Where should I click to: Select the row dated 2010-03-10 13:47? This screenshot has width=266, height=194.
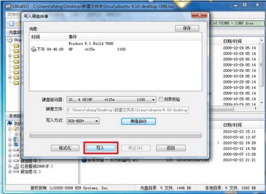tap(239, 137)
